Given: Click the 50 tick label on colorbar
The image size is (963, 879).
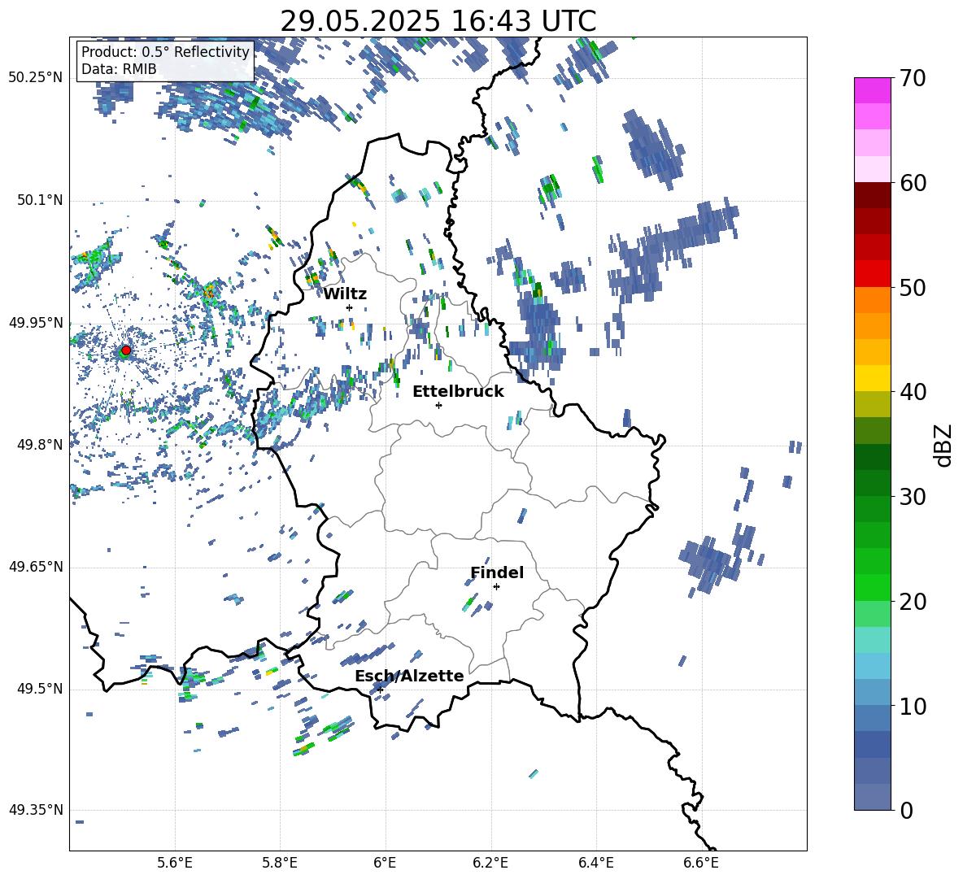Looking at the screenshot, I should [913, 288].
